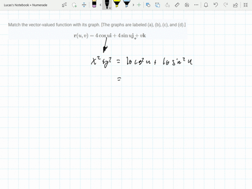
Task: Click the problem statement text
Action: pyautogui.click(x=97, y=25)
